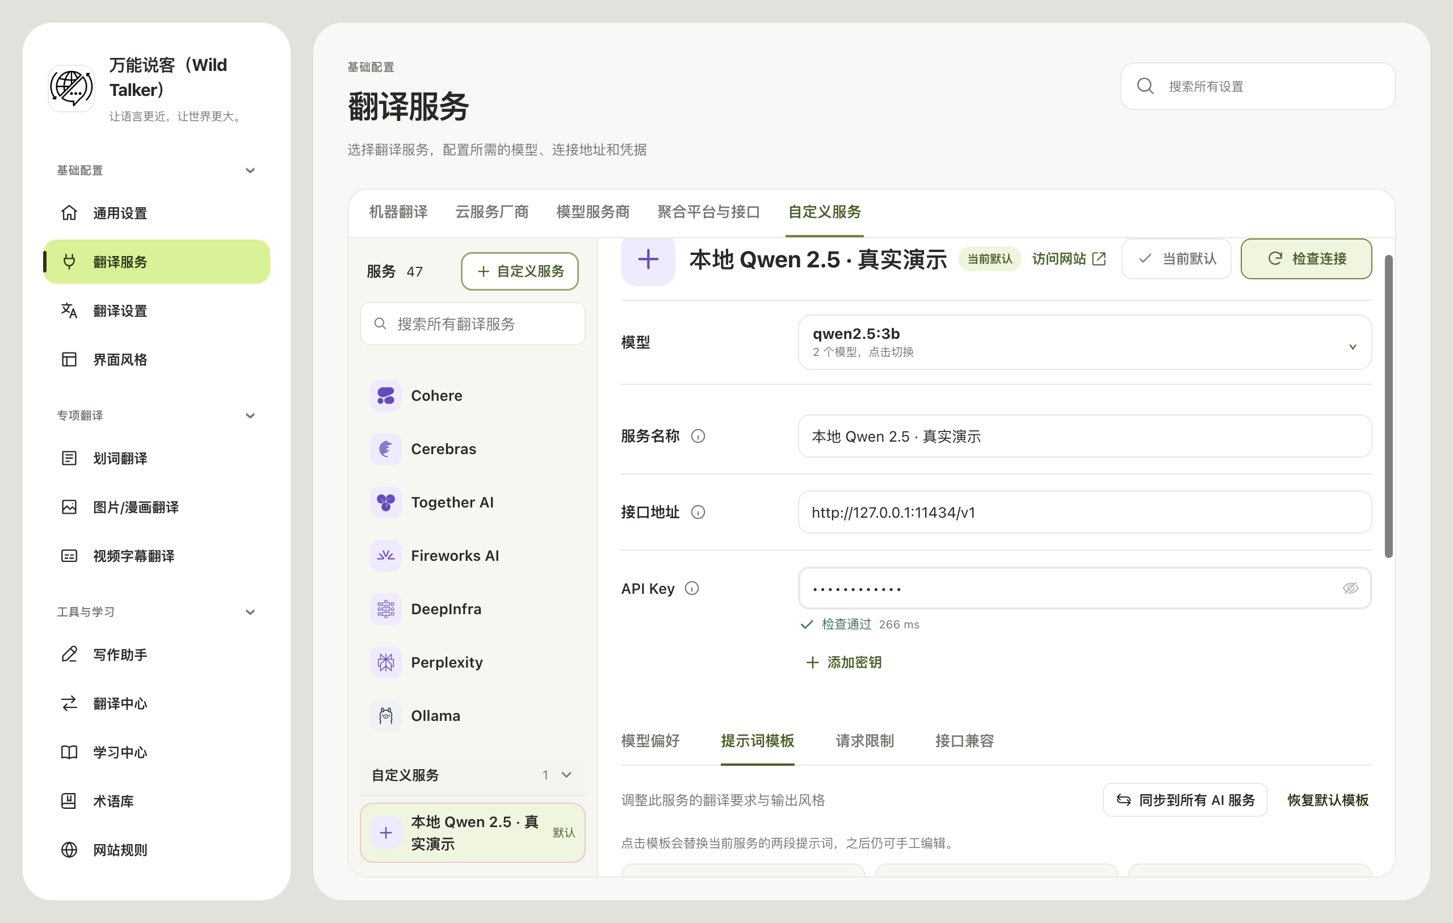The height and width of the screenshot is (923, 1453).
Task: Switch to the 聚合平台与接口 tab
Action: pos(708,212)
